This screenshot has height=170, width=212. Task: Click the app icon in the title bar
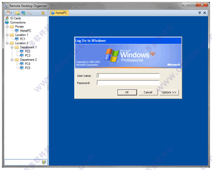[x=6, y=6]
